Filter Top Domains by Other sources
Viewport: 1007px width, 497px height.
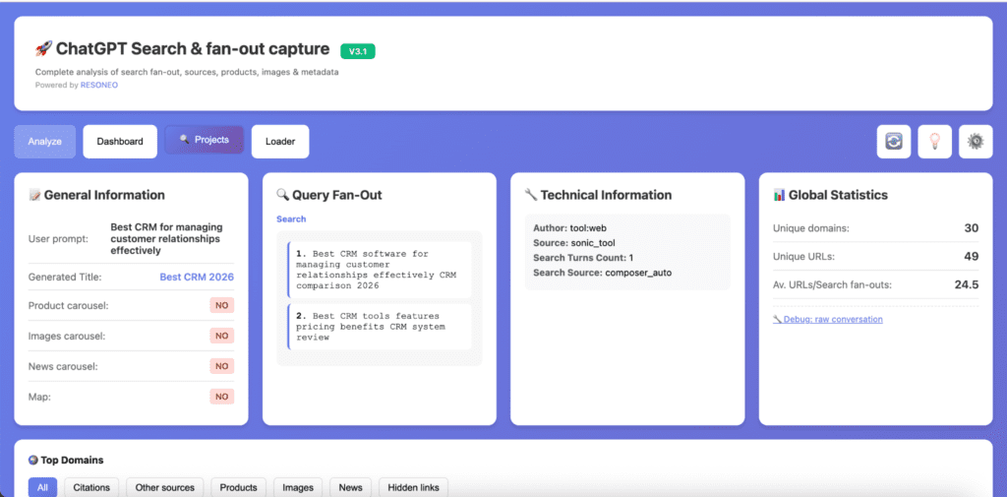[165, 487]
